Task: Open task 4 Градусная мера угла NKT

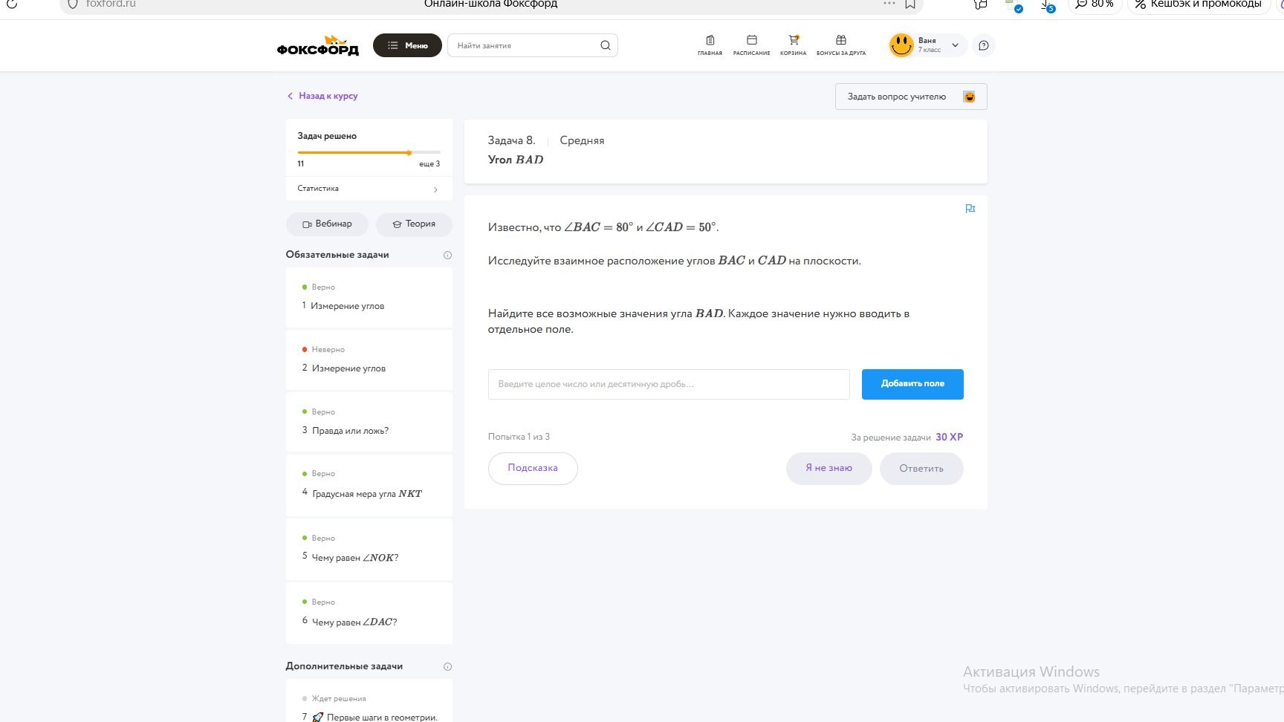Action: [369, 485]
